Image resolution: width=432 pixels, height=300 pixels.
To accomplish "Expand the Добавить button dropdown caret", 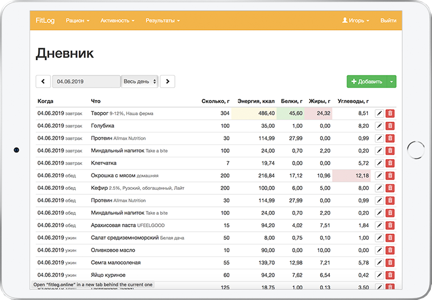I will (391, 82).
